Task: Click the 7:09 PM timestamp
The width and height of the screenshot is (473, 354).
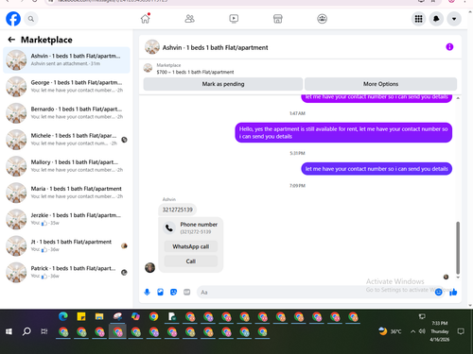Action: click(297, 186)
